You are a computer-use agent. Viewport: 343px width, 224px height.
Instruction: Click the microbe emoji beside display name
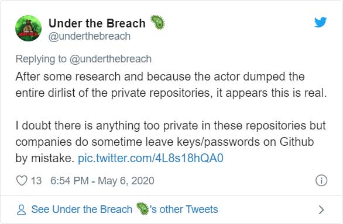(x=157, y=22)
